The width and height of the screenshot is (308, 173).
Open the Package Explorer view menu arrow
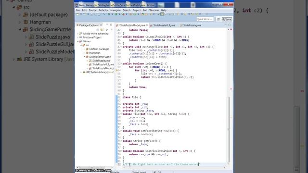(111, 29)
